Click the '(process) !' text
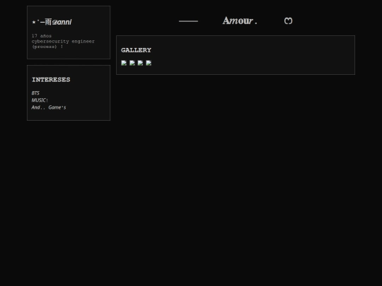 click(x=47, y=47)
